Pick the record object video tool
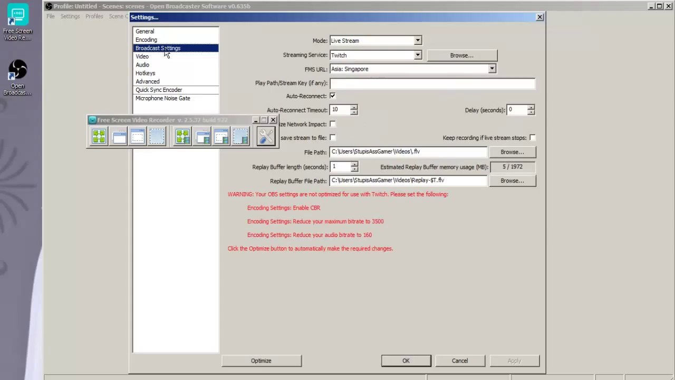The height and width of the screenshot is (380, 675). pyautogui.click(x=221, y=137)
